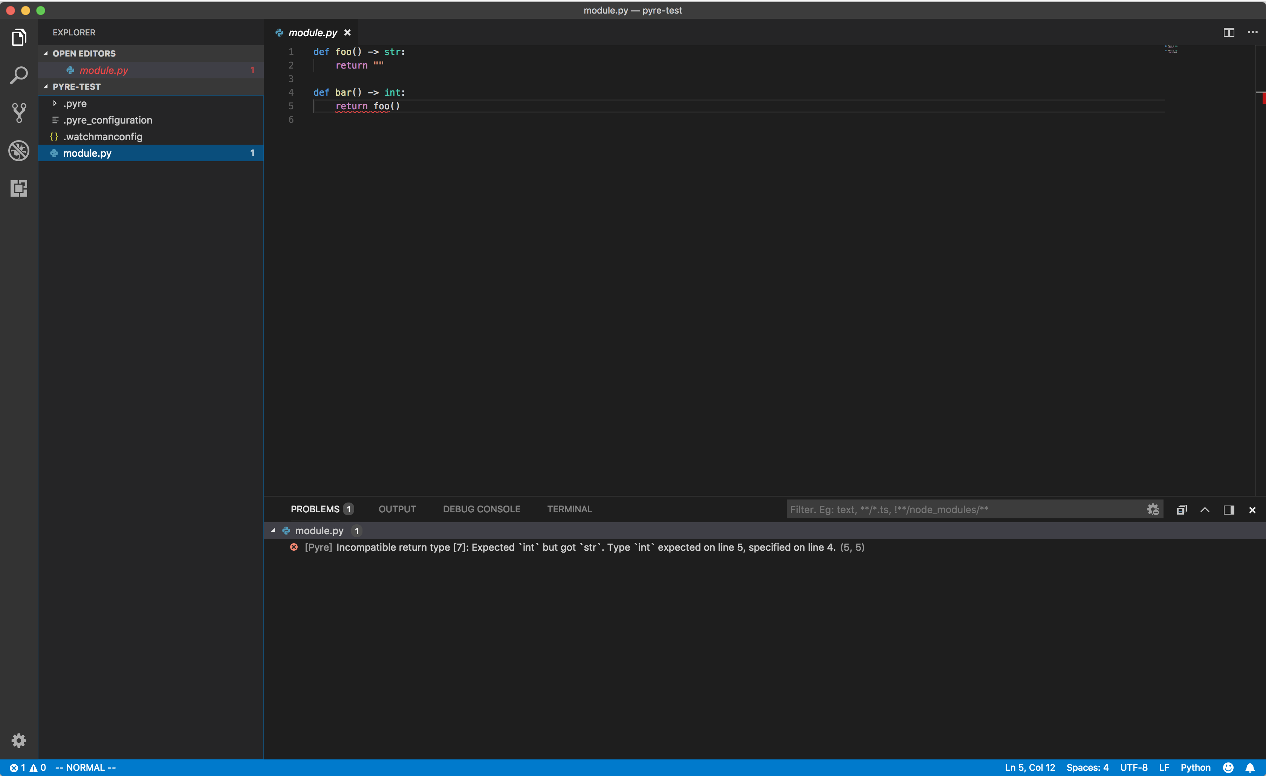Open the Extensions view icon
The width and height of the screenshot is (1266, 776).
coord(19,188)
